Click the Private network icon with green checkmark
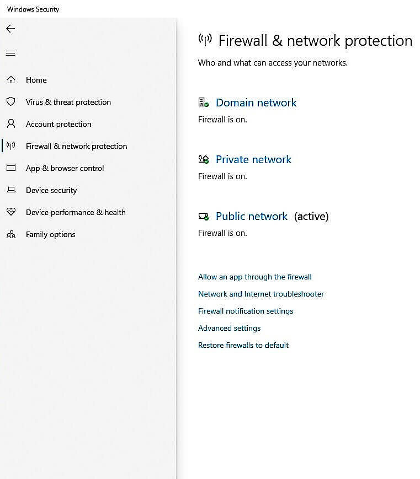420x479 pixels. 204,159
